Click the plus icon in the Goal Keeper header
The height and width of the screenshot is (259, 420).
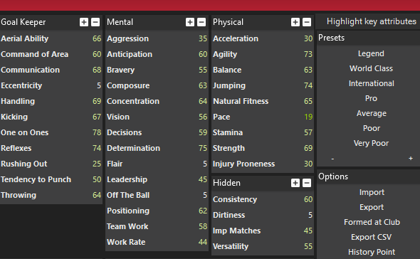point(84,22)
